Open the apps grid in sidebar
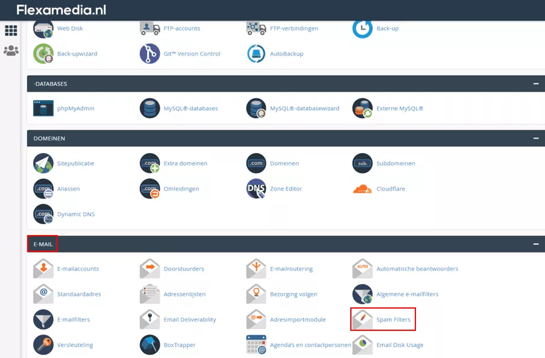 (x=11, y=30)
